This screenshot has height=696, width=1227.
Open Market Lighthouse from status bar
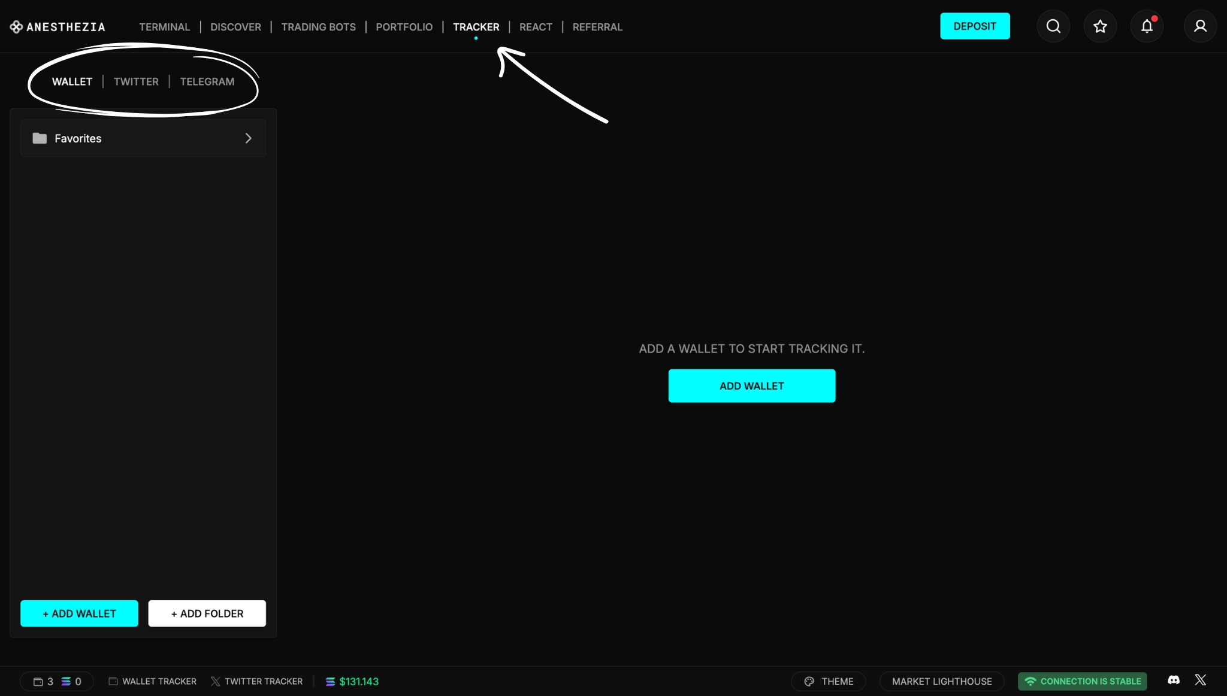[941, 682]
